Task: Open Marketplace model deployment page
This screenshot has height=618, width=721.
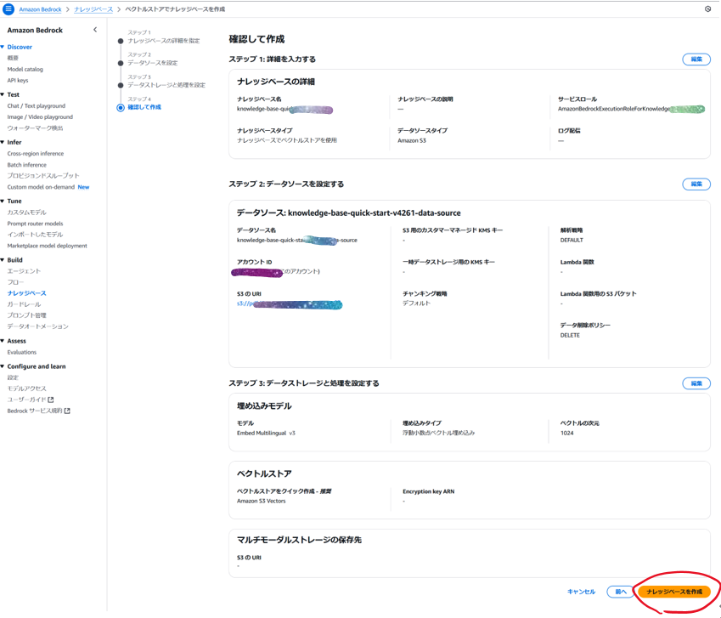Action: [47, 246]
